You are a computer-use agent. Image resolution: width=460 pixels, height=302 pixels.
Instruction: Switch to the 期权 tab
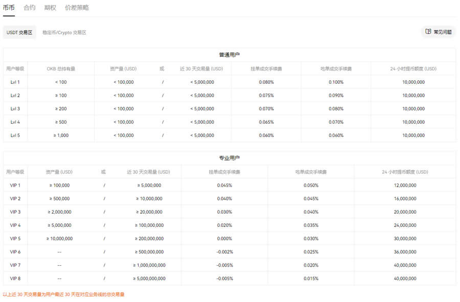tap(49, 8)
